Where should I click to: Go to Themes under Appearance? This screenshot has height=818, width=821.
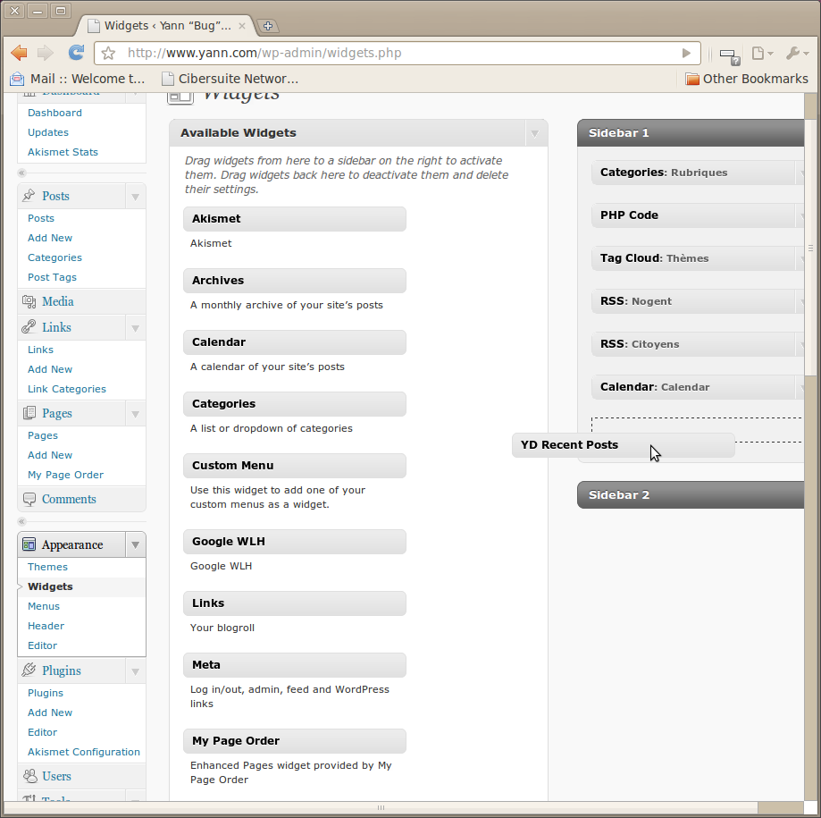click(47, 567)
